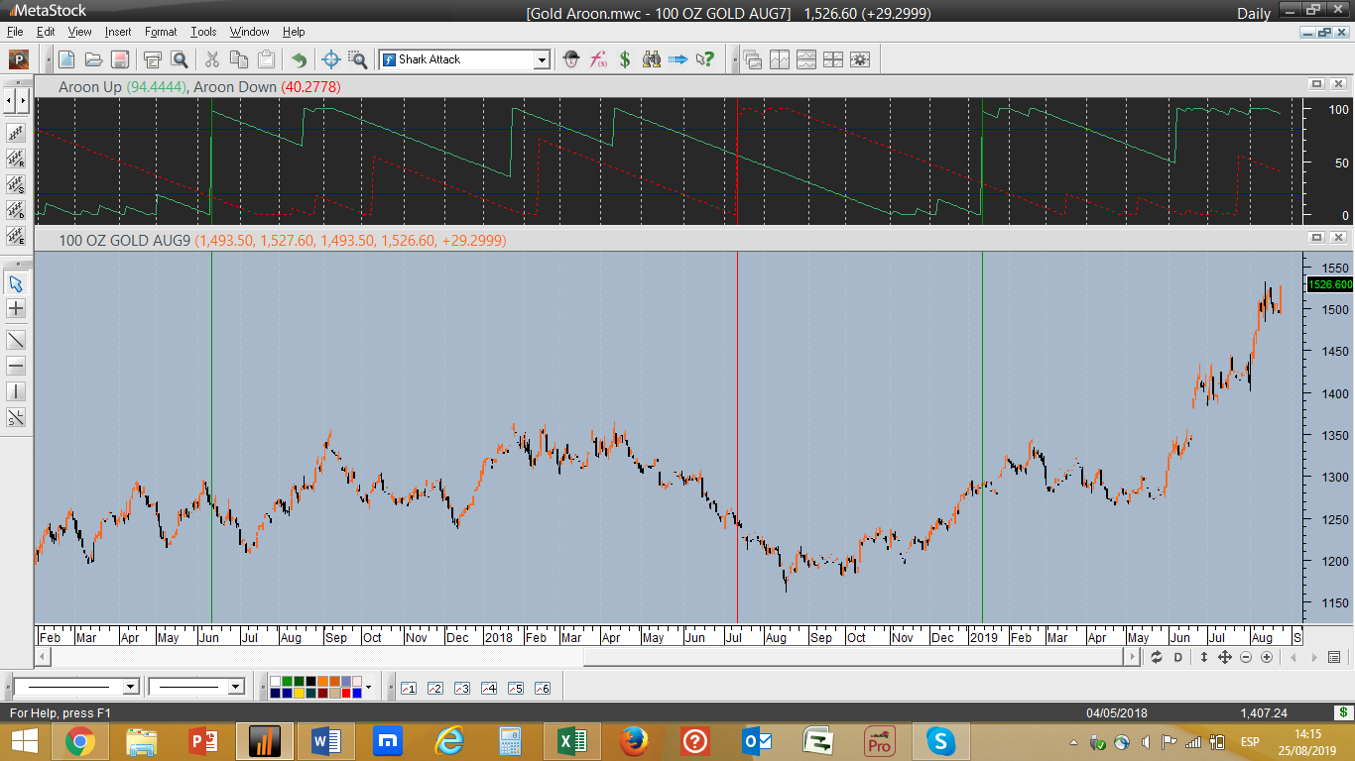Open the Tools menu
1355x761 pixels.
(x=203, y=32)
